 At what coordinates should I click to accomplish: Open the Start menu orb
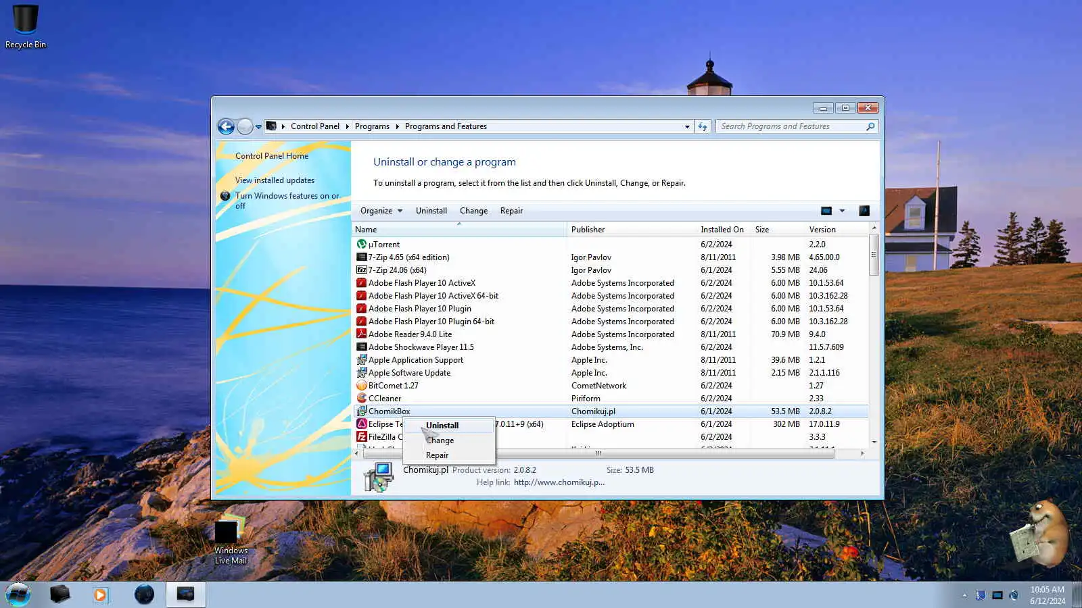coord(18,594)
